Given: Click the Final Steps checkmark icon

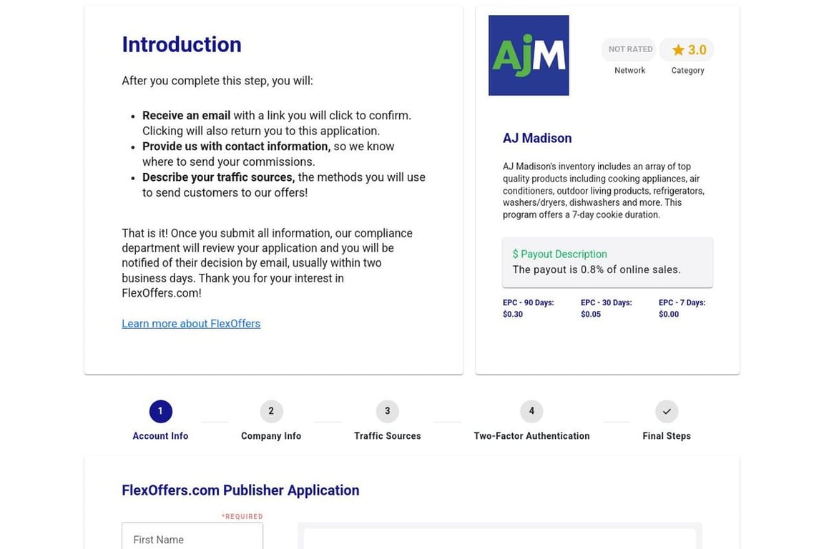Looking at the screenshot, I should point(667,411).
